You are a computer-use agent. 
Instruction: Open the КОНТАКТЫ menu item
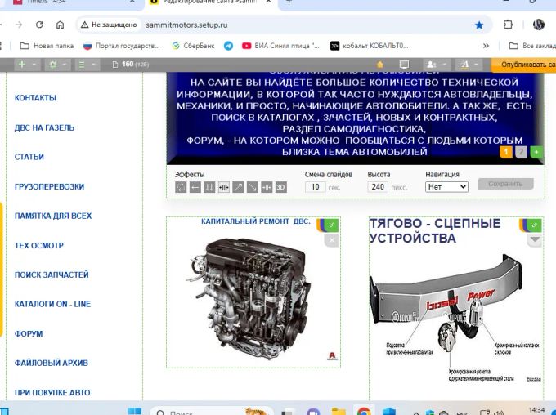click(x=35, y=98)
